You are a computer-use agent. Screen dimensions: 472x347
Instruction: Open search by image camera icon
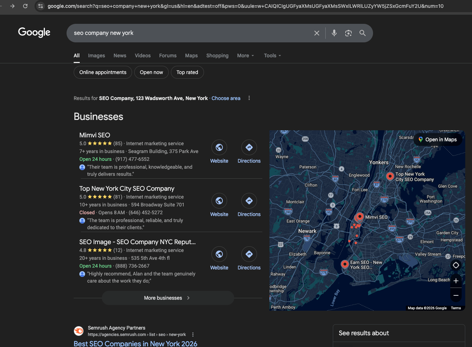pyautogui.click(x=348, y=33)
